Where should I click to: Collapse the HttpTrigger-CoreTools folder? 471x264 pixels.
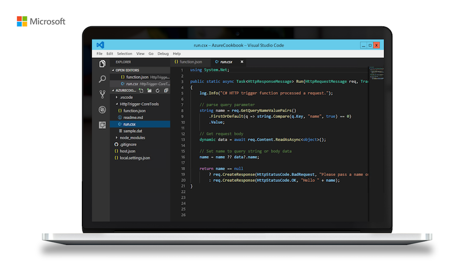point(116,104)
